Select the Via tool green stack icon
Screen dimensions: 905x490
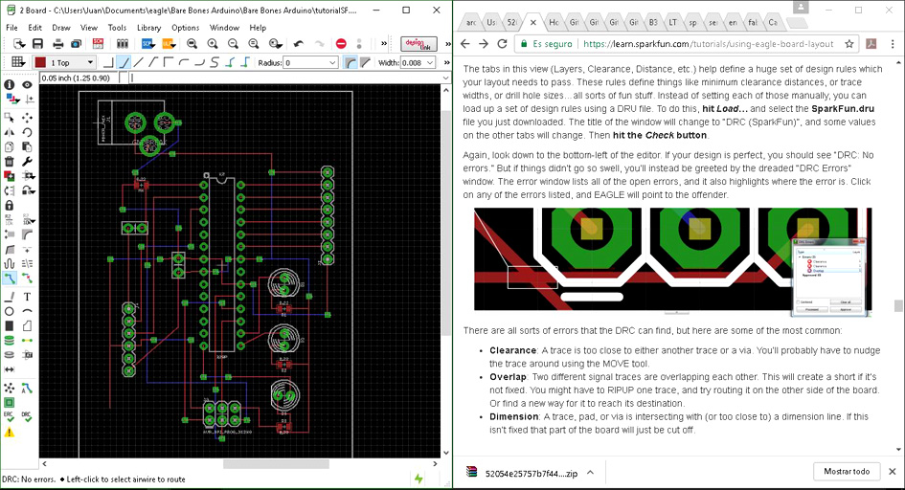coord(10,341)
